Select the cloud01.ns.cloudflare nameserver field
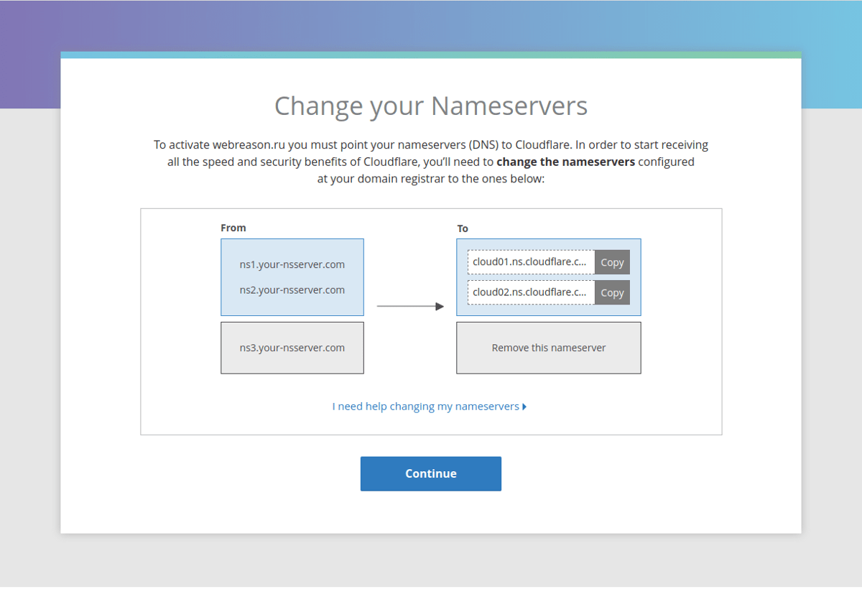The image size is (862, 589). [x=532, y=262]
